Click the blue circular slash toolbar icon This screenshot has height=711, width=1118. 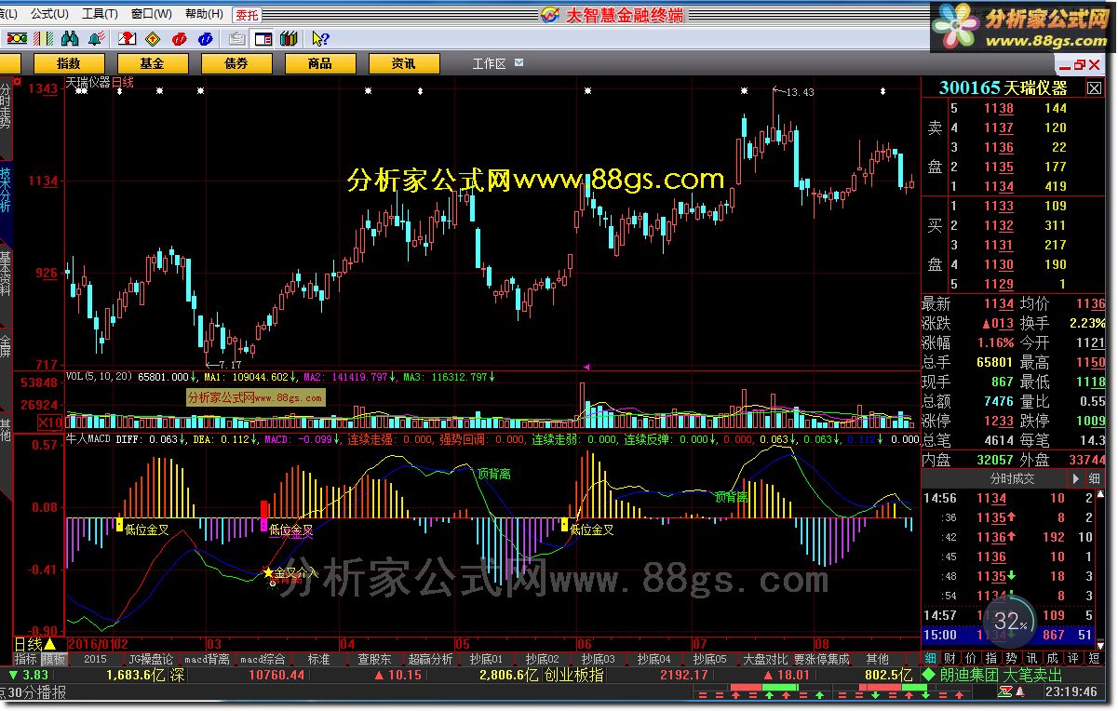point(206,39)
